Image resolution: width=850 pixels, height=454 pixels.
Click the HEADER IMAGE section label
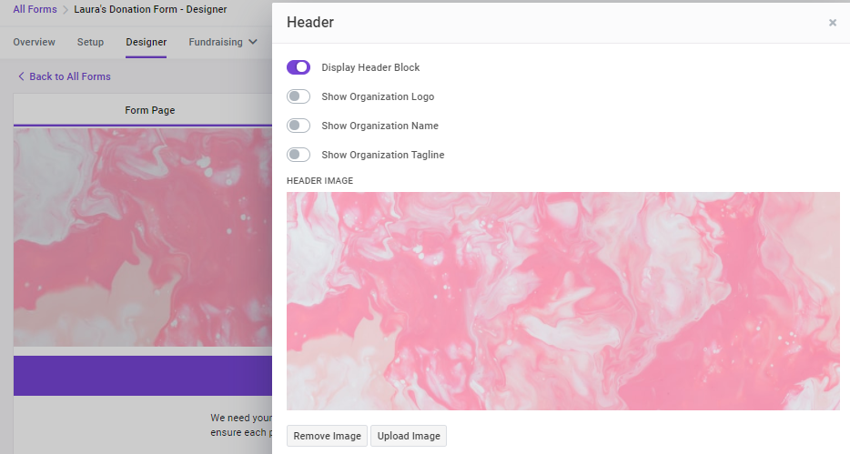point(319,180)
